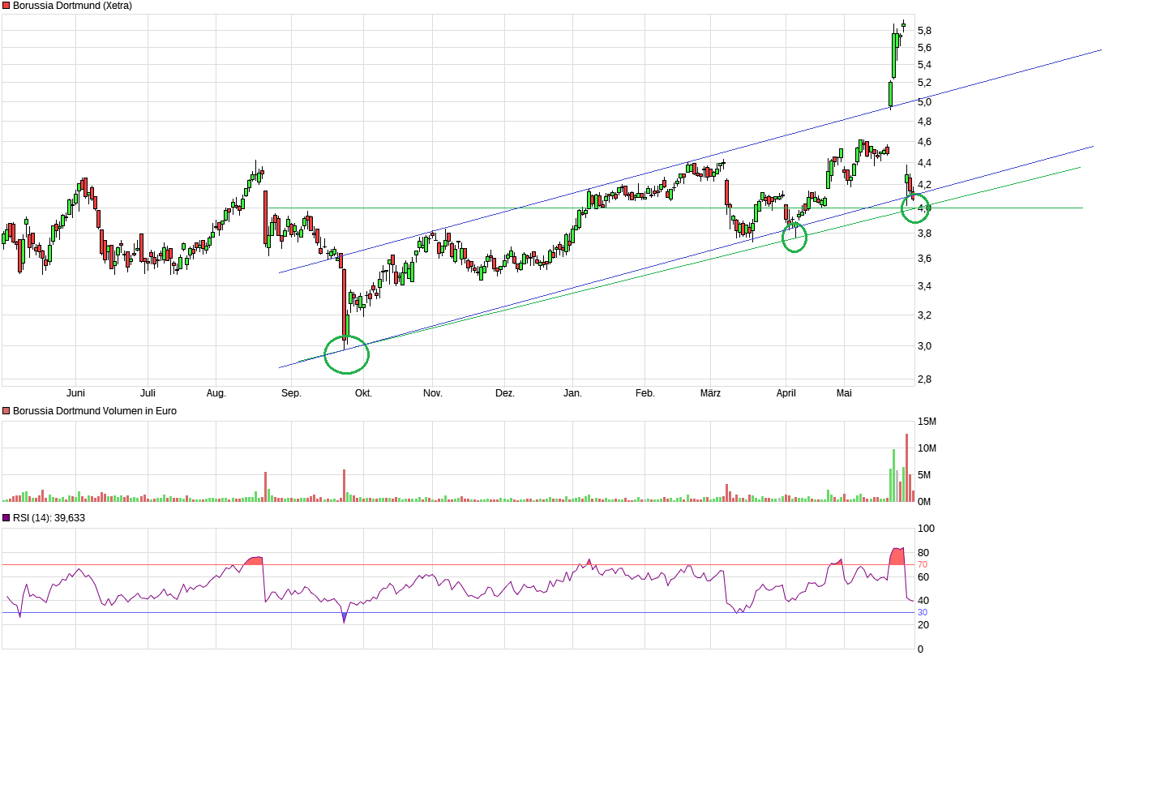1152x797 pixels.
Task: Click the '3,2' price axis value
Action: coord(924,315)
